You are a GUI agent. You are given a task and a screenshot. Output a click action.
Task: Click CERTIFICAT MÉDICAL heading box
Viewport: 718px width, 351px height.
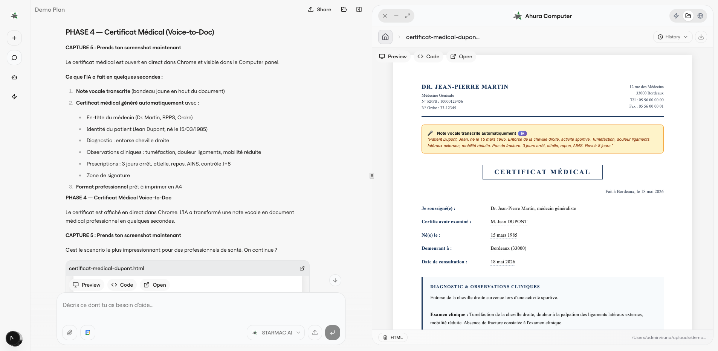(542, 172)
